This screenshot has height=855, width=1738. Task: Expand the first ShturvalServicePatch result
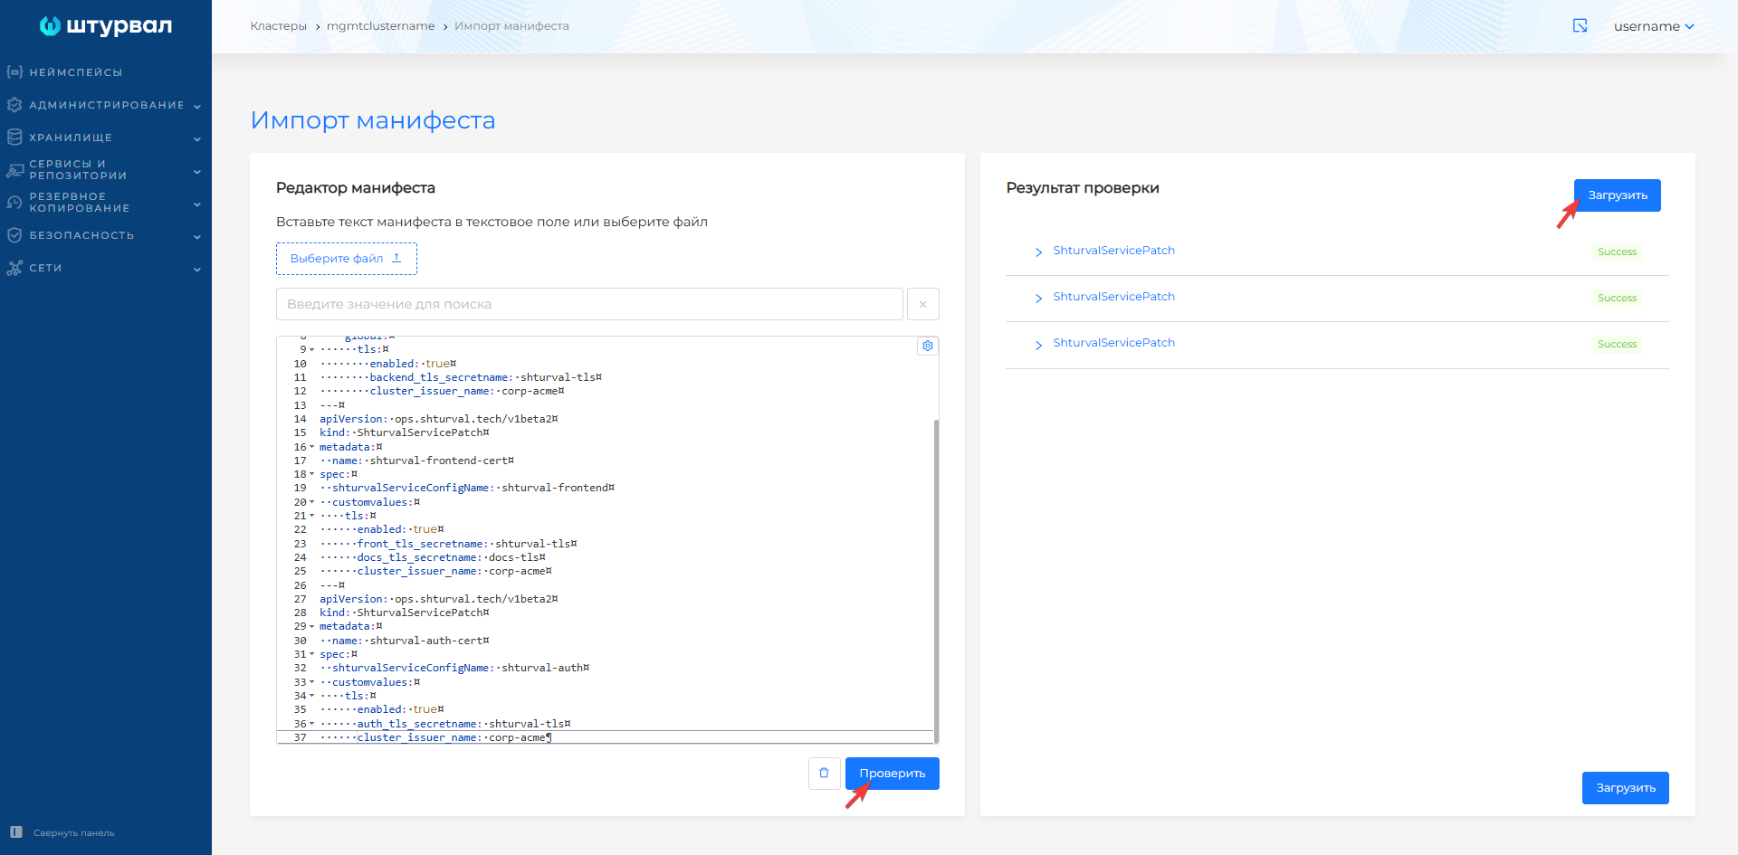tap(1038, 252)
